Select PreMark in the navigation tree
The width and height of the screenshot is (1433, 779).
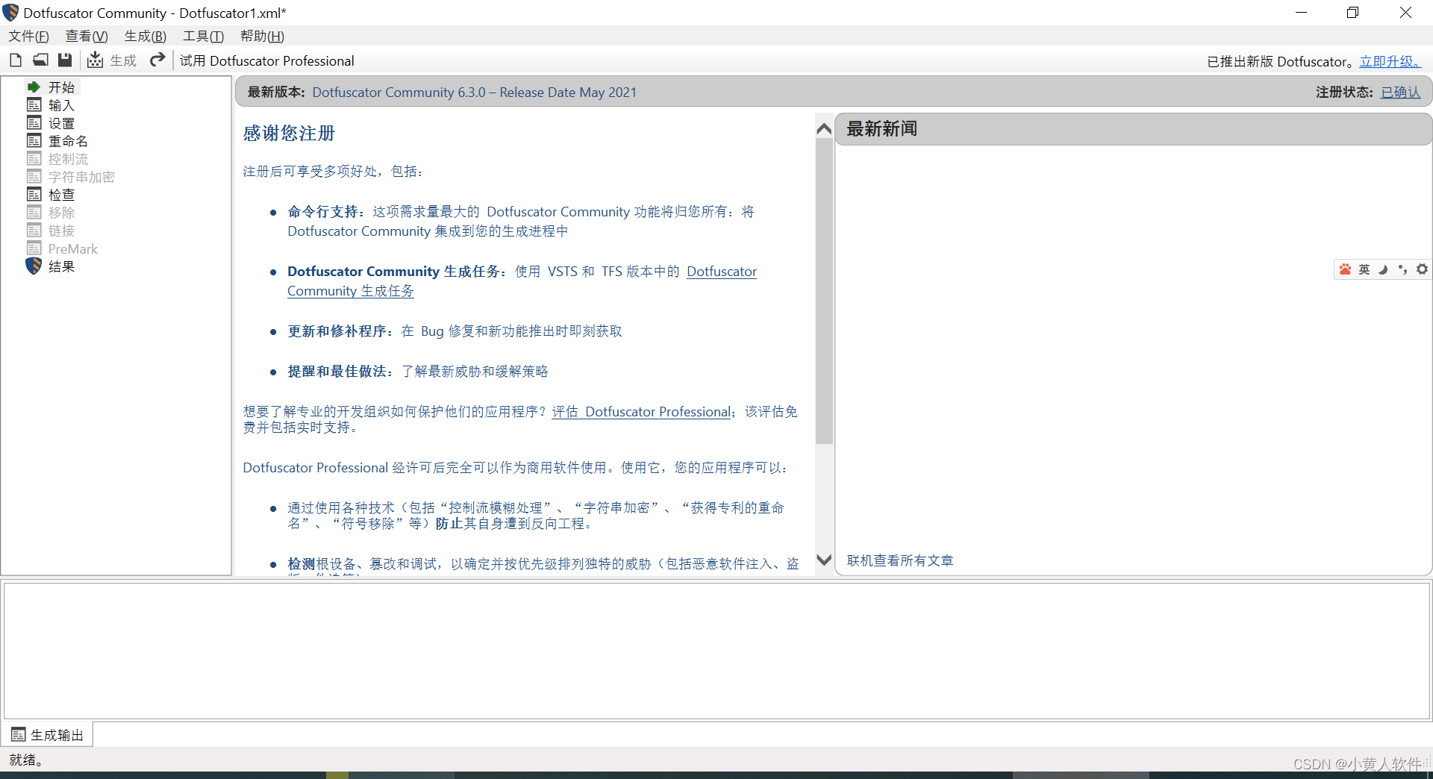pos(72,248)
